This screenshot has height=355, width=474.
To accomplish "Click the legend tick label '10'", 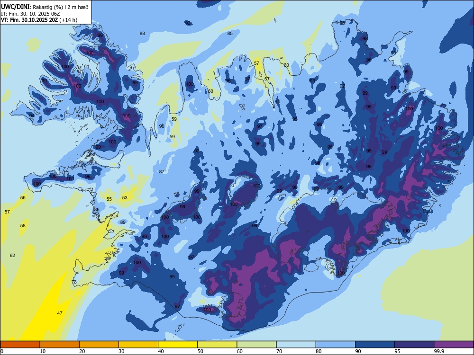I will click(x=43, y=351).
